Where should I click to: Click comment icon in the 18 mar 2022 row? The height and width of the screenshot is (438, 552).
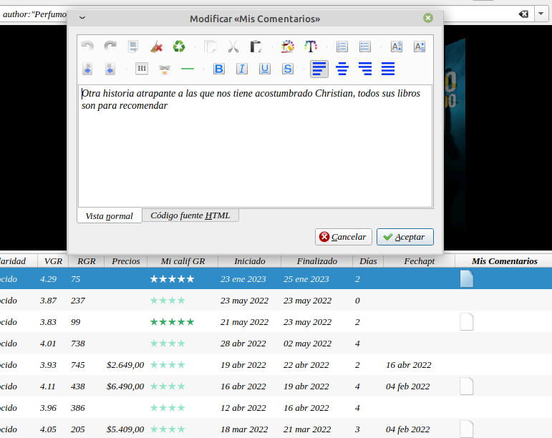pyautogui.click(x=467, y=429)
